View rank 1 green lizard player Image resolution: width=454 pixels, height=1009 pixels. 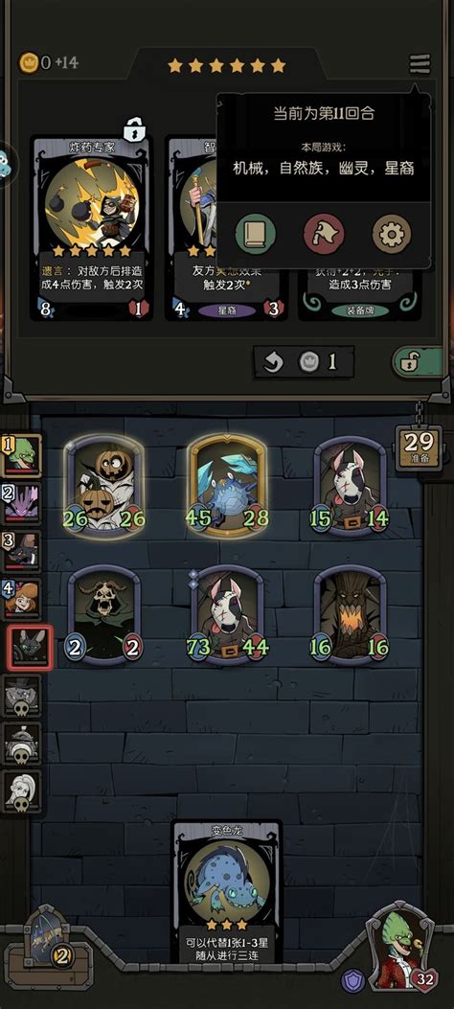point(22,455)
